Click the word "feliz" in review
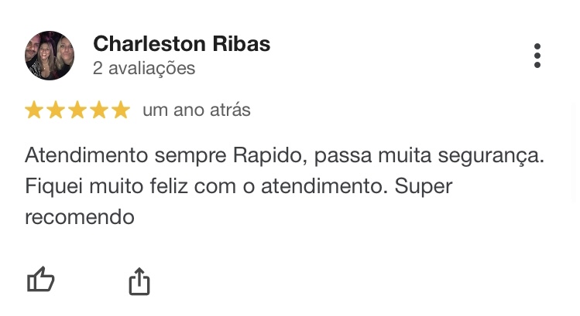The width and height of the screenshot is (580, 316). click(169, 185)
